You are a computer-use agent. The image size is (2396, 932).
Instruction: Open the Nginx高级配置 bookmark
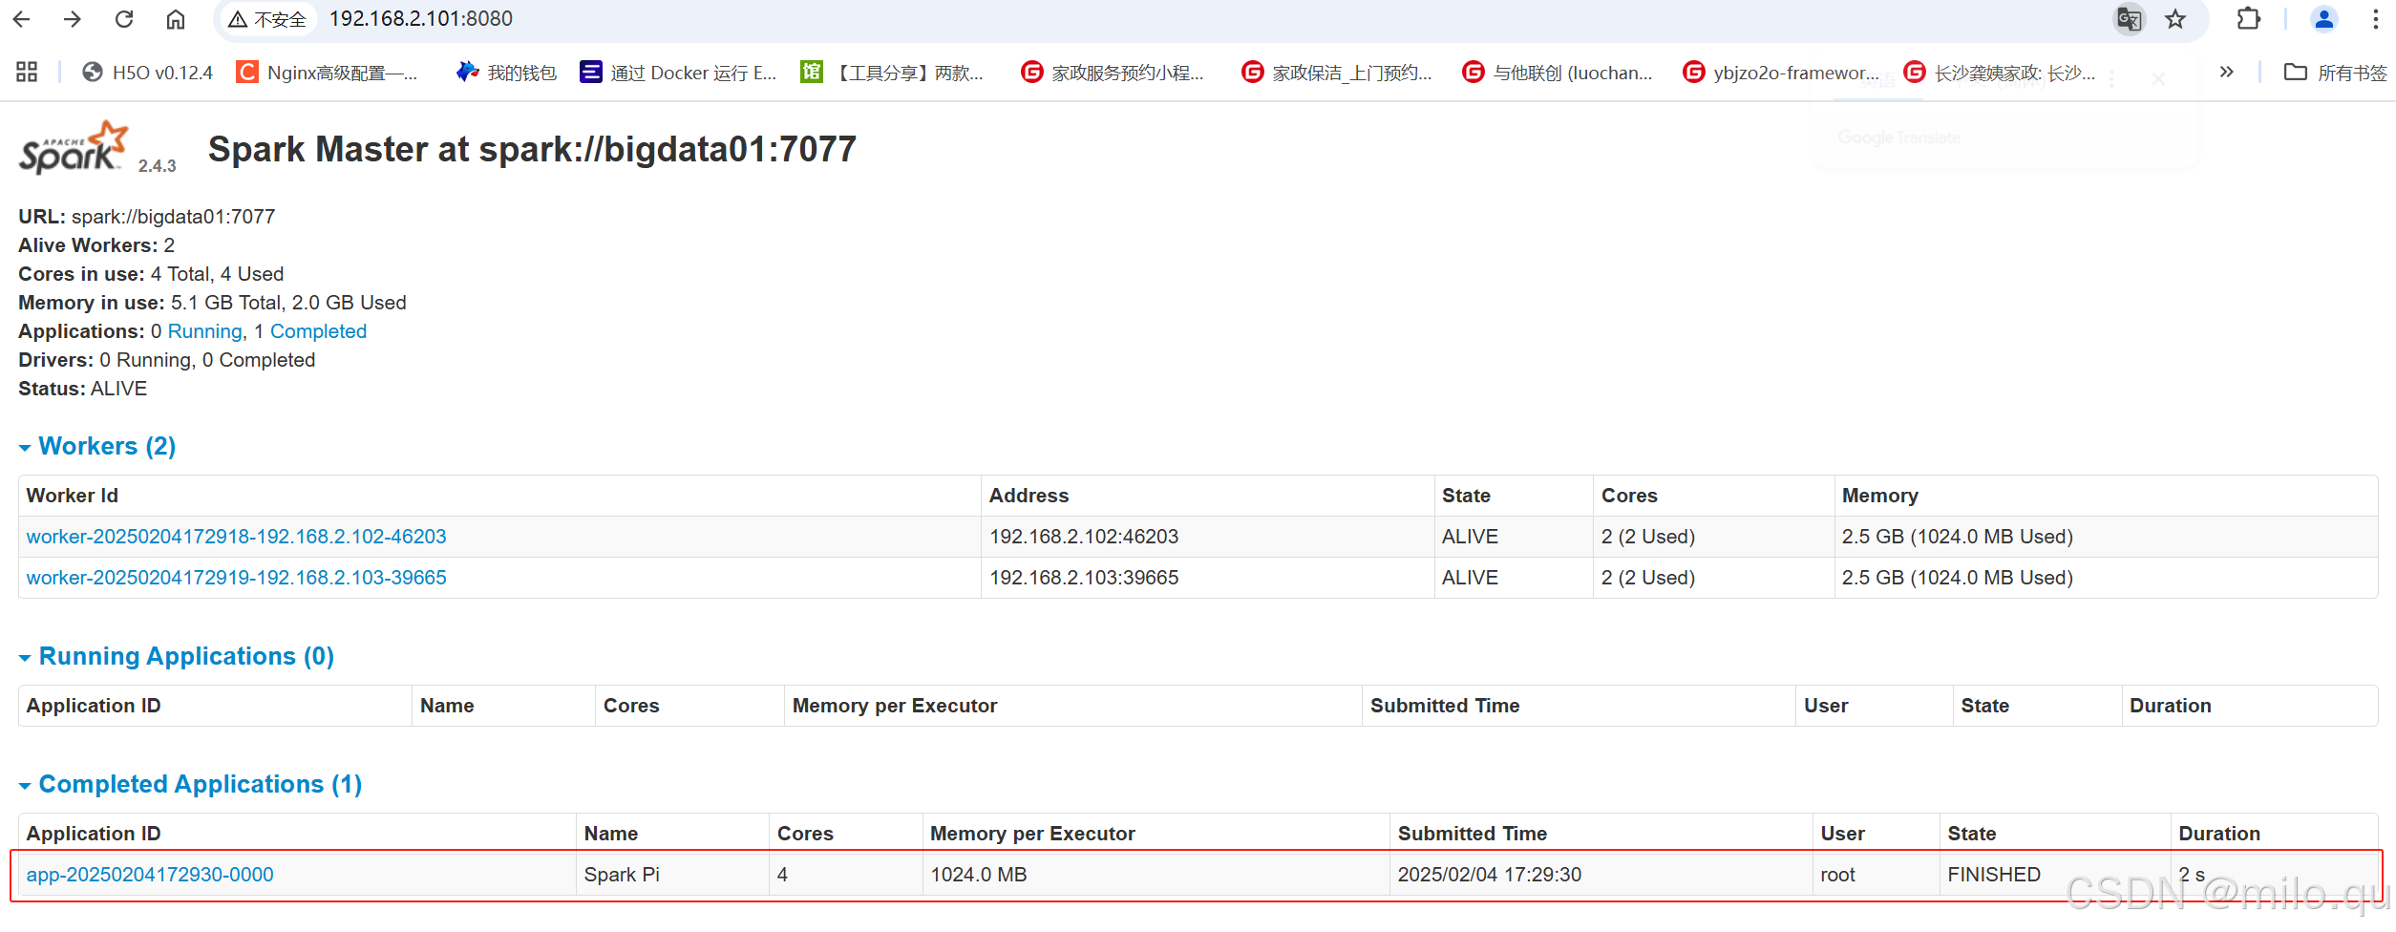pos(327,73)
